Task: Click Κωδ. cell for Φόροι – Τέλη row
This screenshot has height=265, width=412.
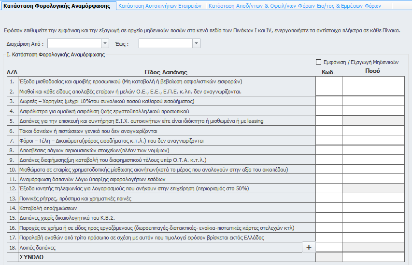Action: click(x=329, y=140)
